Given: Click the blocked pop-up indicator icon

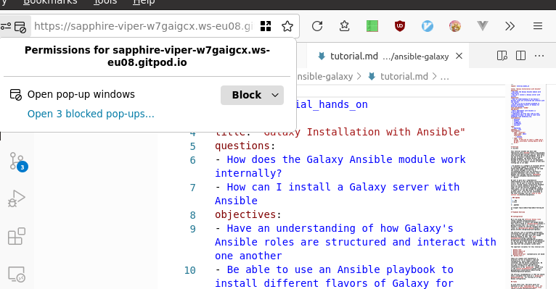Looking at the screenshot, I should click(20, 27).
